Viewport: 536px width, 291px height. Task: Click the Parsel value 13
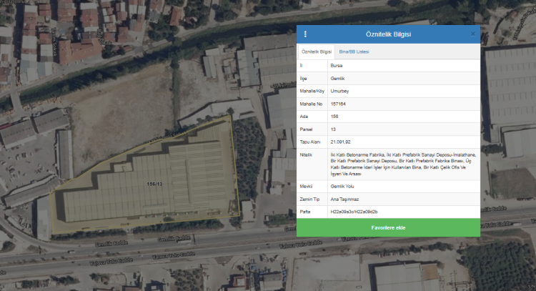333,129
